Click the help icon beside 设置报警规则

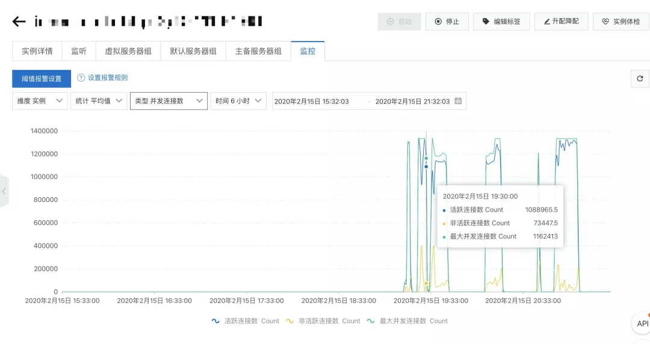tap(81, 78)
